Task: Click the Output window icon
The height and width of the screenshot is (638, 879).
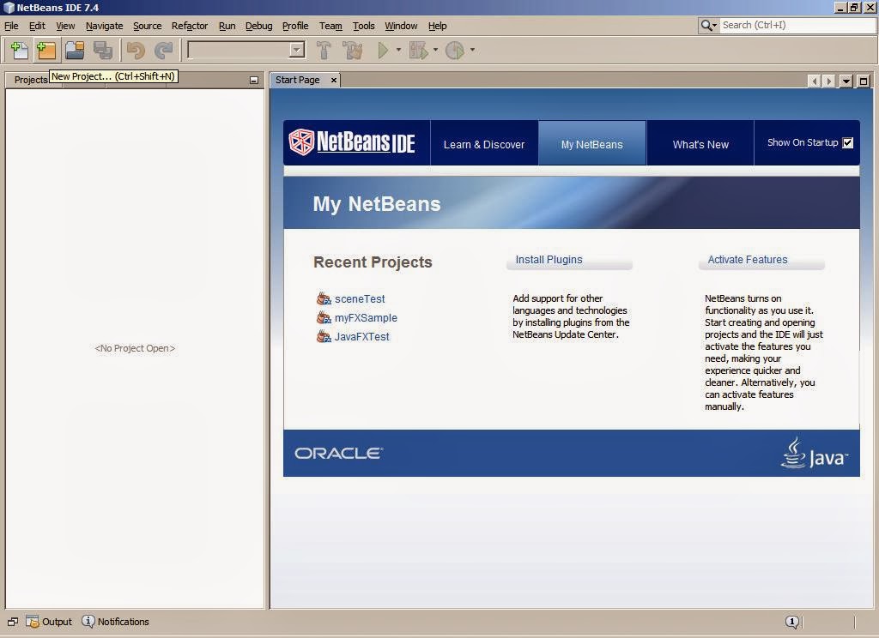Action: (x=33, y=622)
